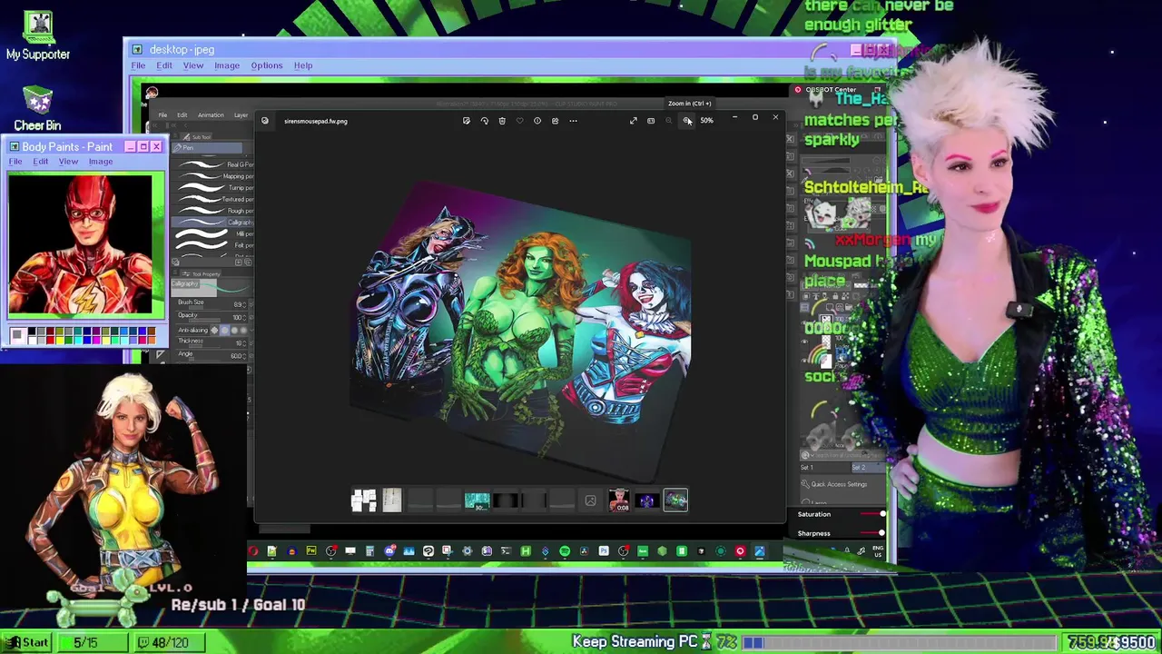Click the Opacity stepper arrows
1162x654 pixels.
pyautogui.click(x=244, y=318)
